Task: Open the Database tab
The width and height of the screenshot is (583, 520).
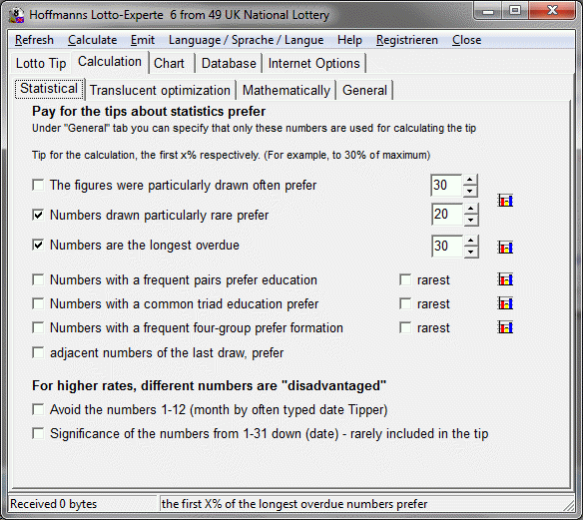Action: (x=229, y=63)
